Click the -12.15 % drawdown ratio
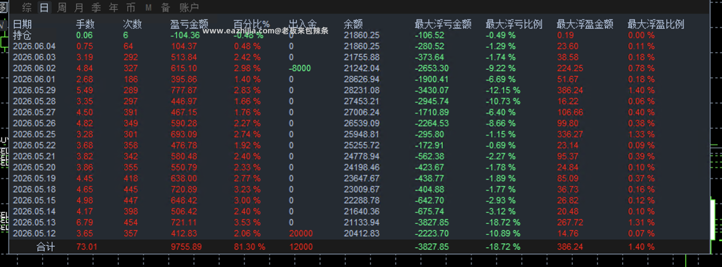The image size is (722, 267). [x=503, y=90]
